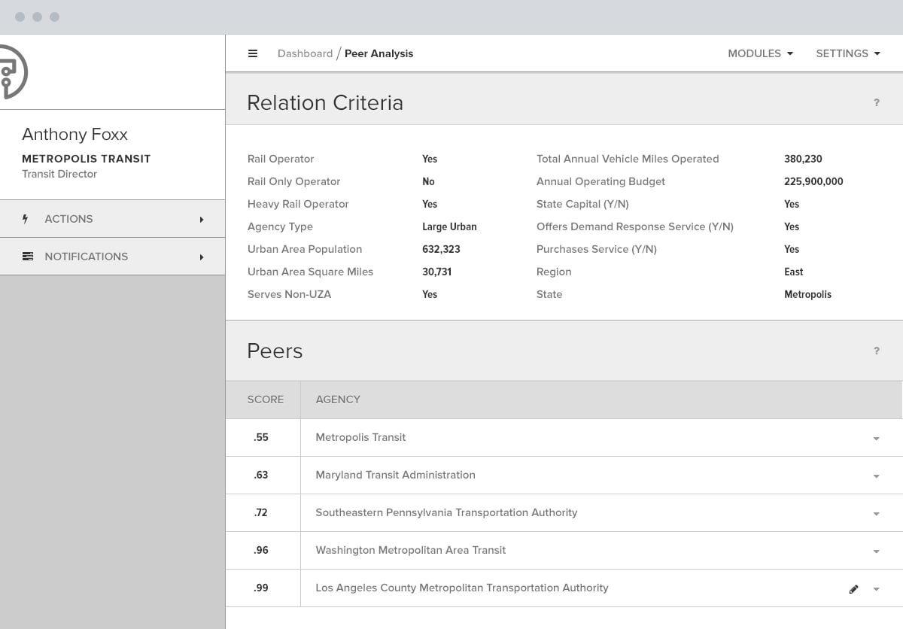Click the Relation Criteria section heading
The image size is (903, 629).
(325, 102)
